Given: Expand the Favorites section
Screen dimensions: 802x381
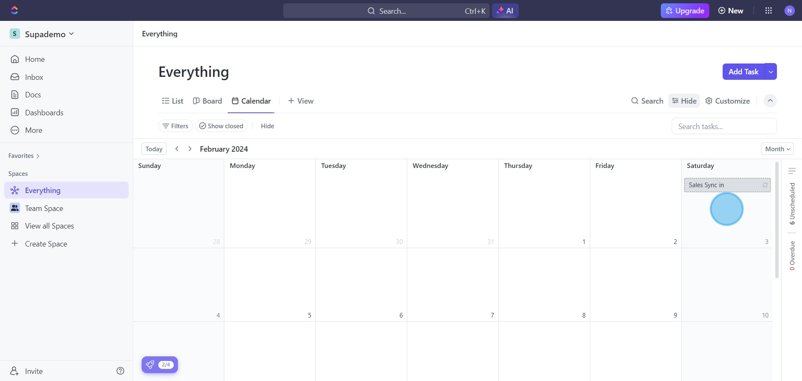Looking at the screenshot, I should coord(24,156).
